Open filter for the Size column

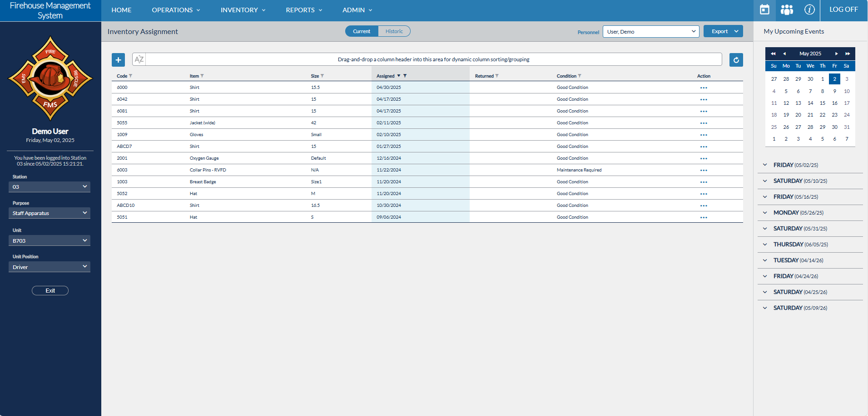tap(322, 76)
